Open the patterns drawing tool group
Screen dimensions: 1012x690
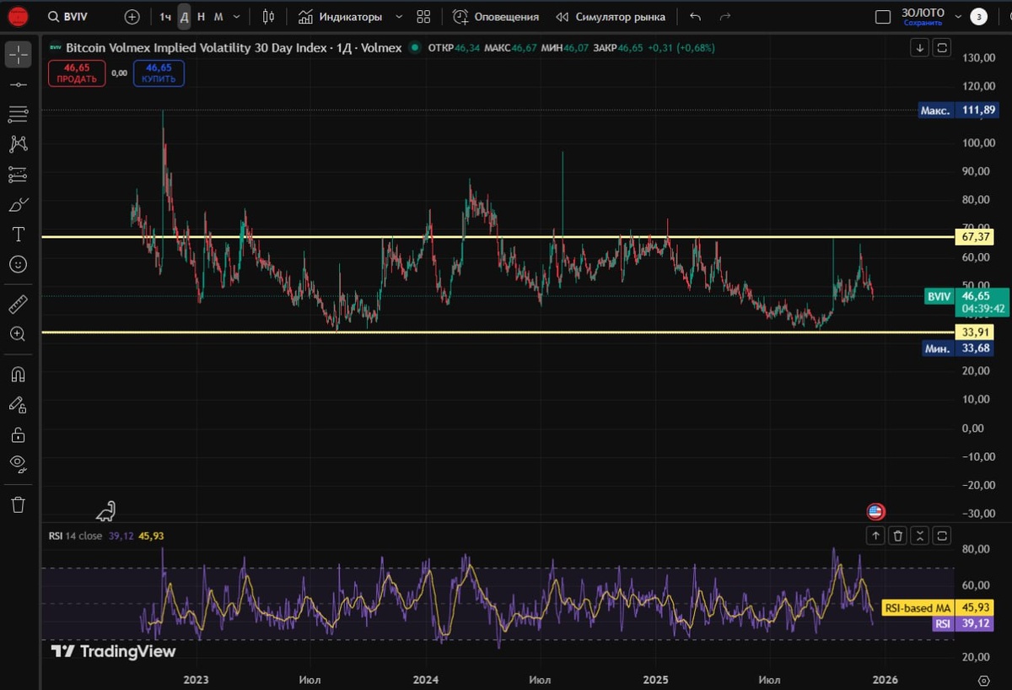(x=18, y=144)
